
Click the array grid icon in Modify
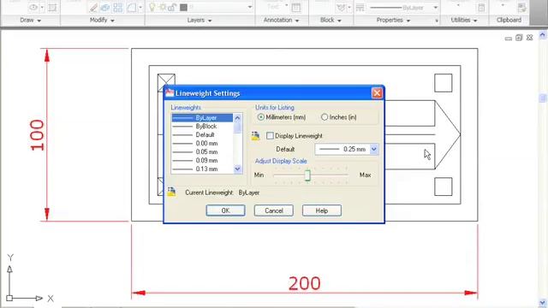pos(118,8)
